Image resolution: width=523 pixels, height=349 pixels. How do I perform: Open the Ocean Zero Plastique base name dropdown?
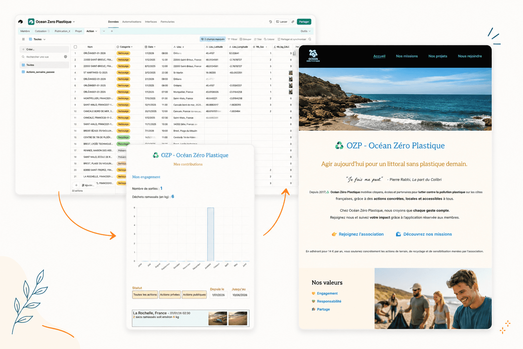74,22
